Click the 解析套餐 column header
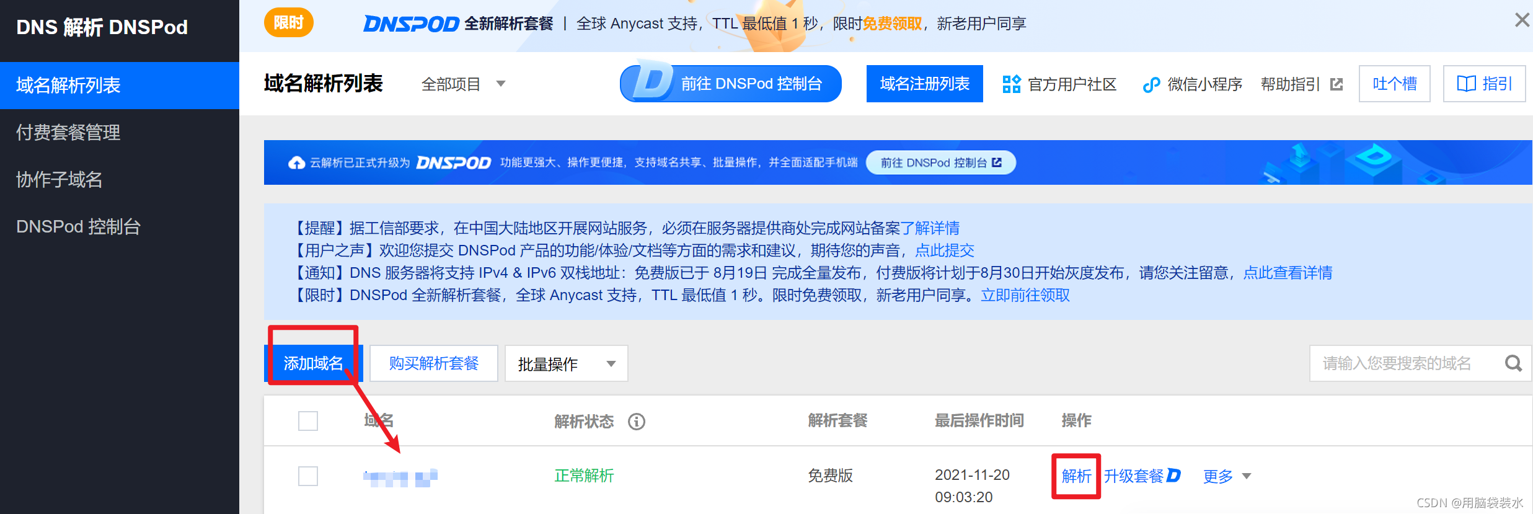Viewport: 1533px width, 514px height. coord(838,421)
